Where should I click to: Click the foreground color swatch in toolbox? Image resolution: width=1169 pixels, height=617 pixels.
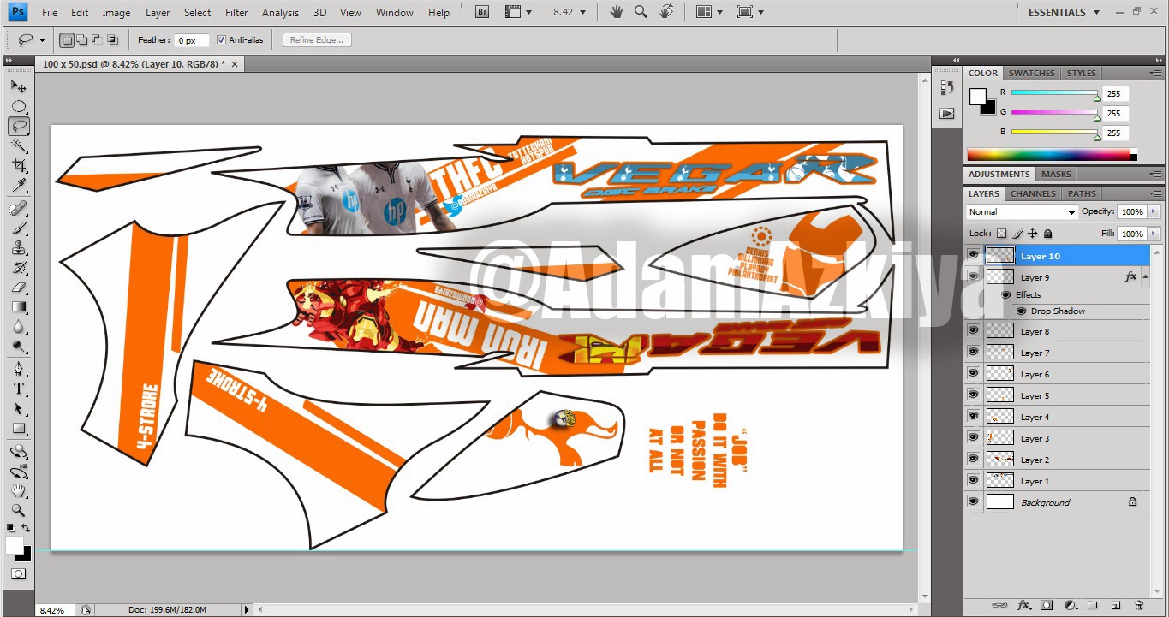[x=15, y=545]
